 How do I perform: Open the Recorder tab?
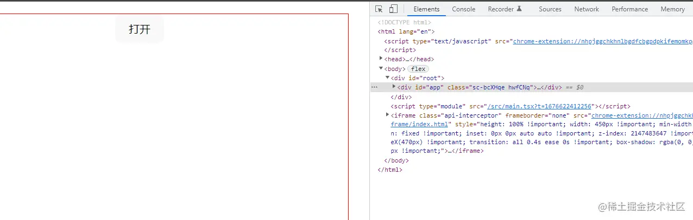505,9
